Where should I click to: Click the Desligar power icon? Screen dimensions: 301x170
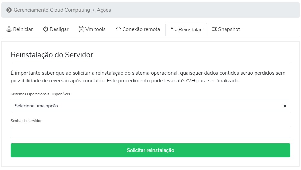point(45,29)
